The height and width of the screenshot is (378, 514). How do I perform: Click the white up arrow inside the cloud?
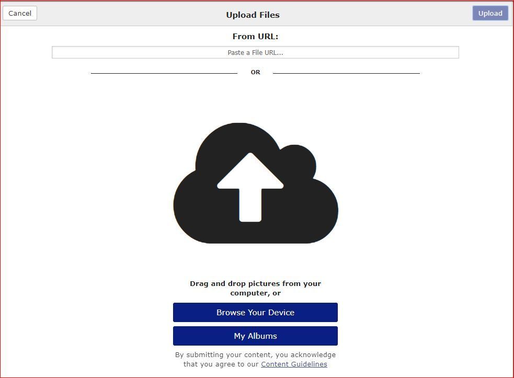pyautogui.click(x=250, y=193)
